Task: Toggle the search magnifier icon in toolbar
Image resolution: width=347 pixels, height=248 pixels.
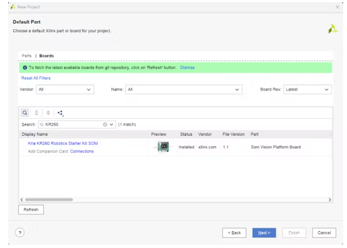Action: tap(25, 113)
